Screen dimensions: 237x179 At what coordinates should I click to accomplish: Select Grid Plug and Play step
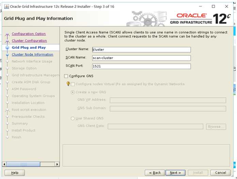point(29,47)
